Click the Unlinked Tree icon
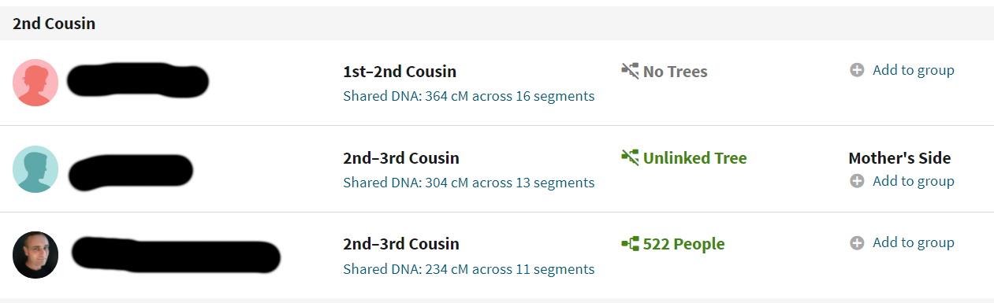The height and width of the screenshot is (303, 994). pos(629,157)
